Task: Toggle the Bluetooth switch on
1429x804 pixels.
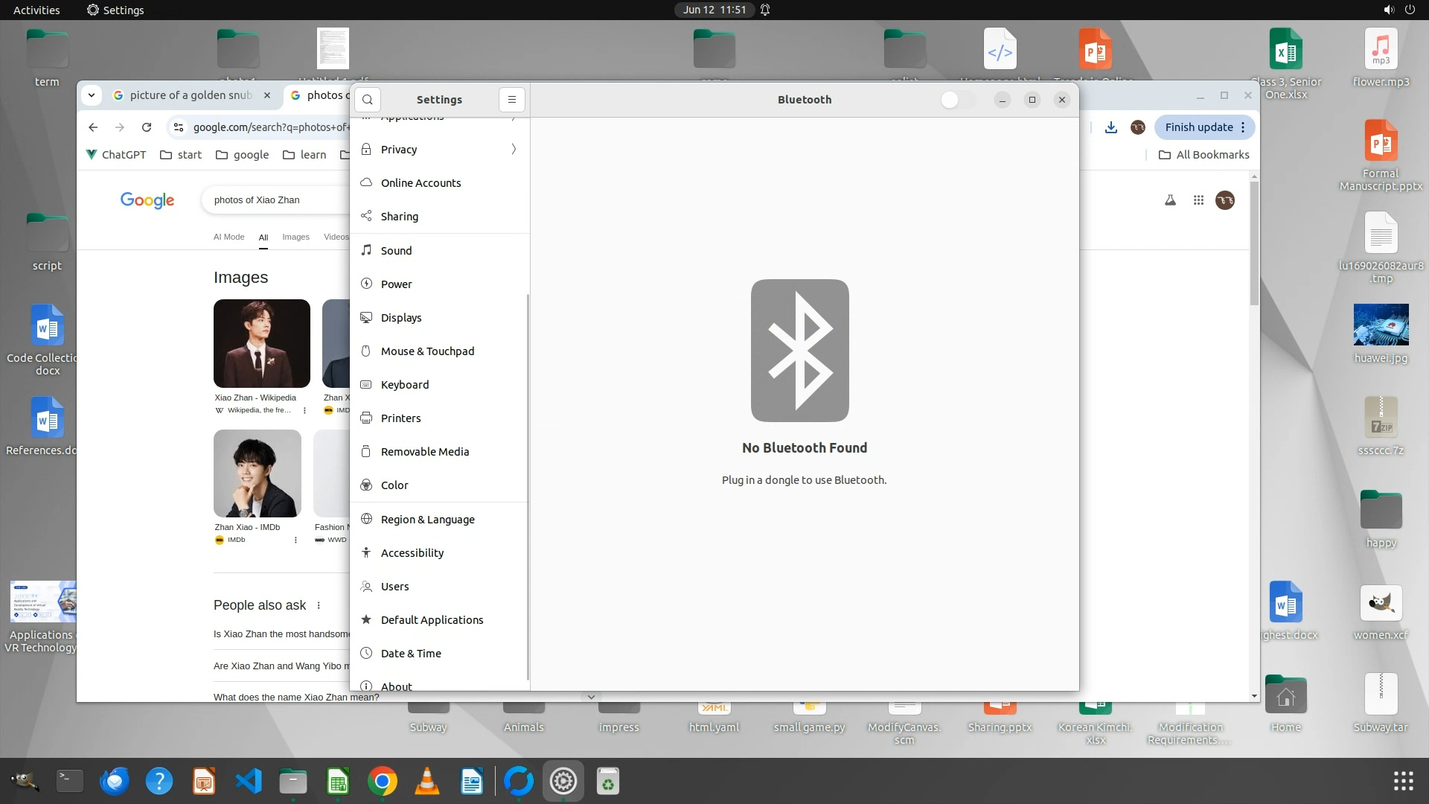Action: (x=957, y=100)
